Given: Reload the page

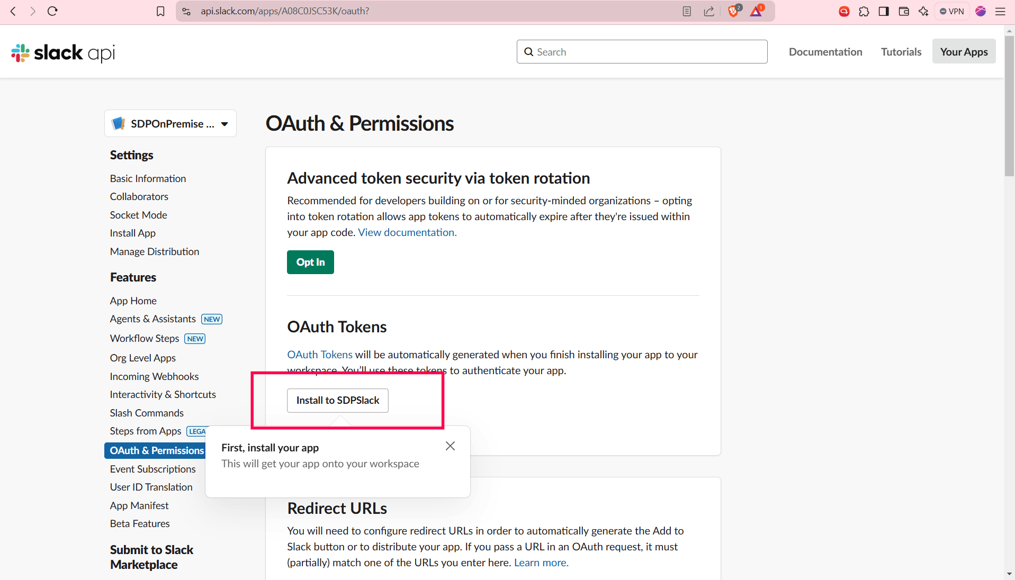Looking at the screenshot, I should pos(52,11).
